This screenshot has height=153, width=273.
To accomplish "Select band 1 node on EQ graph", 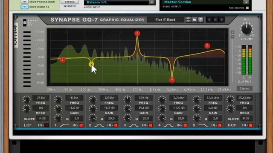I will (x=63, y=60).
